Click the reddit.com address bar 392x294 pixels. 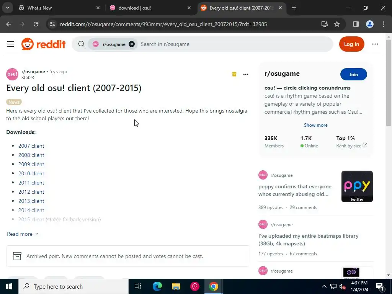[x=163, y=24]
